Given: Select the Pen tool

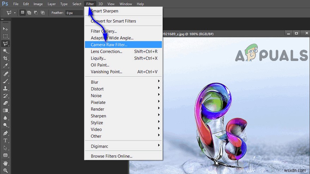Looking at the screenshot, I should (x=5, y=133).
